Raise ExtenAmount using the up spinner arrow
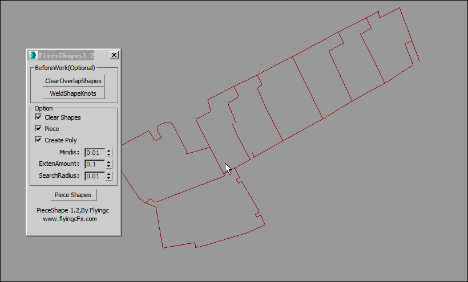468x282 pixels. pyautogui.click(x=109, y=162)
